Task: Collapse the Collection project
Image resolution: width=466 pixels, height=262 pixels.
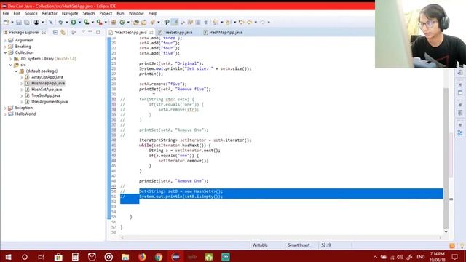Action: [x=5, y=52]
